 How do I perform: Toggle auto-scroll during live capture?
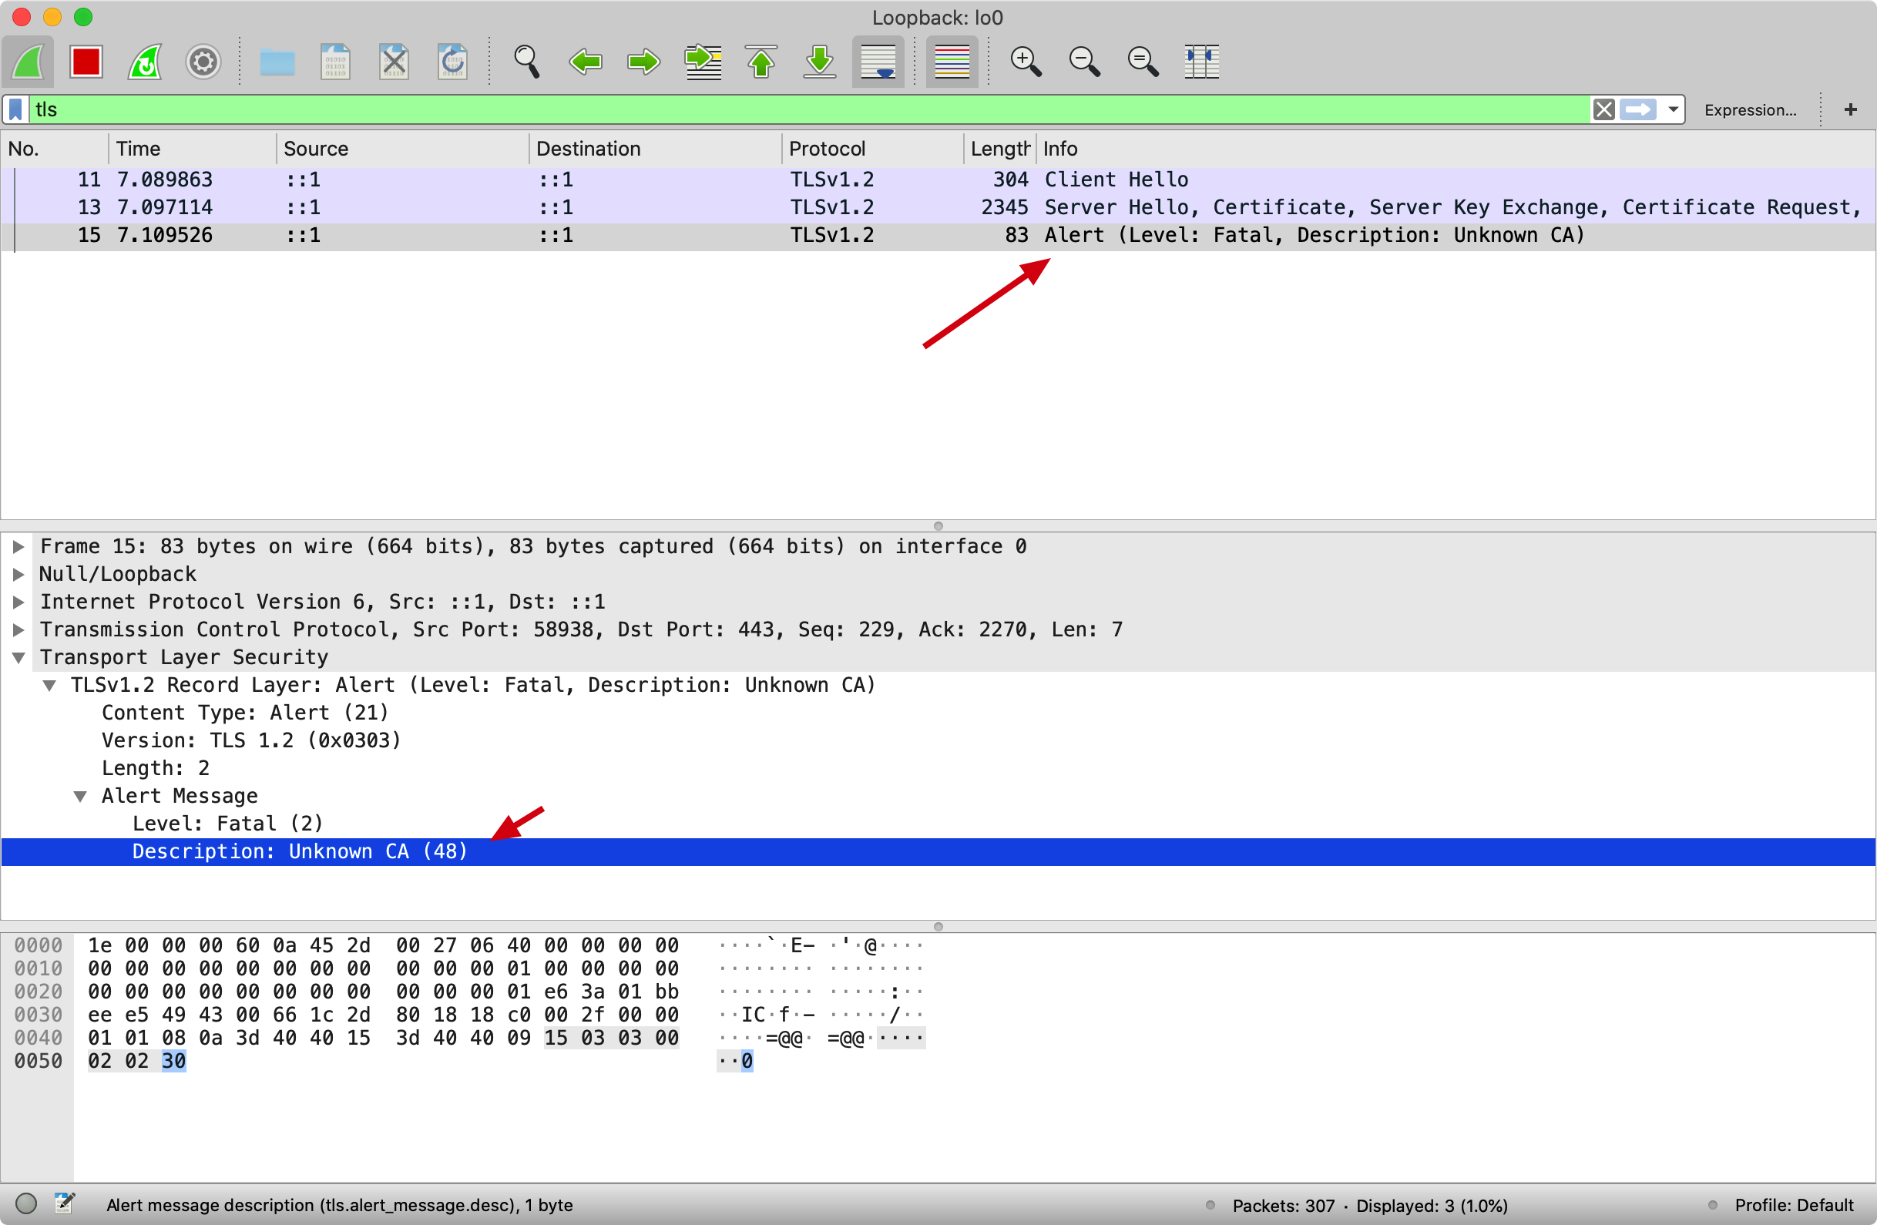(x=878, y=62)
